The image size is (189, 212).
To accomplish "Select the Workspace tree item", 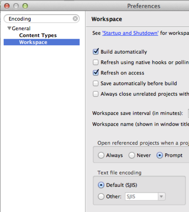I will (x=41, y=42).
